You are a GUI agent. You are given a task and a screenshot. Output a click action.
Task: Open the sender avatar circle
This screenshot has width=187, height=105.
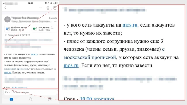click(x=7, y=20)
